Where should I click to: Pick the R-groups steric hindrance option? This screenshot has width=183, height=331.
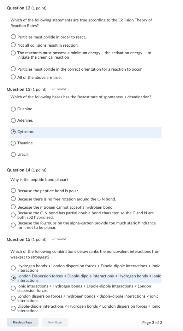click(x=13, y=225)
